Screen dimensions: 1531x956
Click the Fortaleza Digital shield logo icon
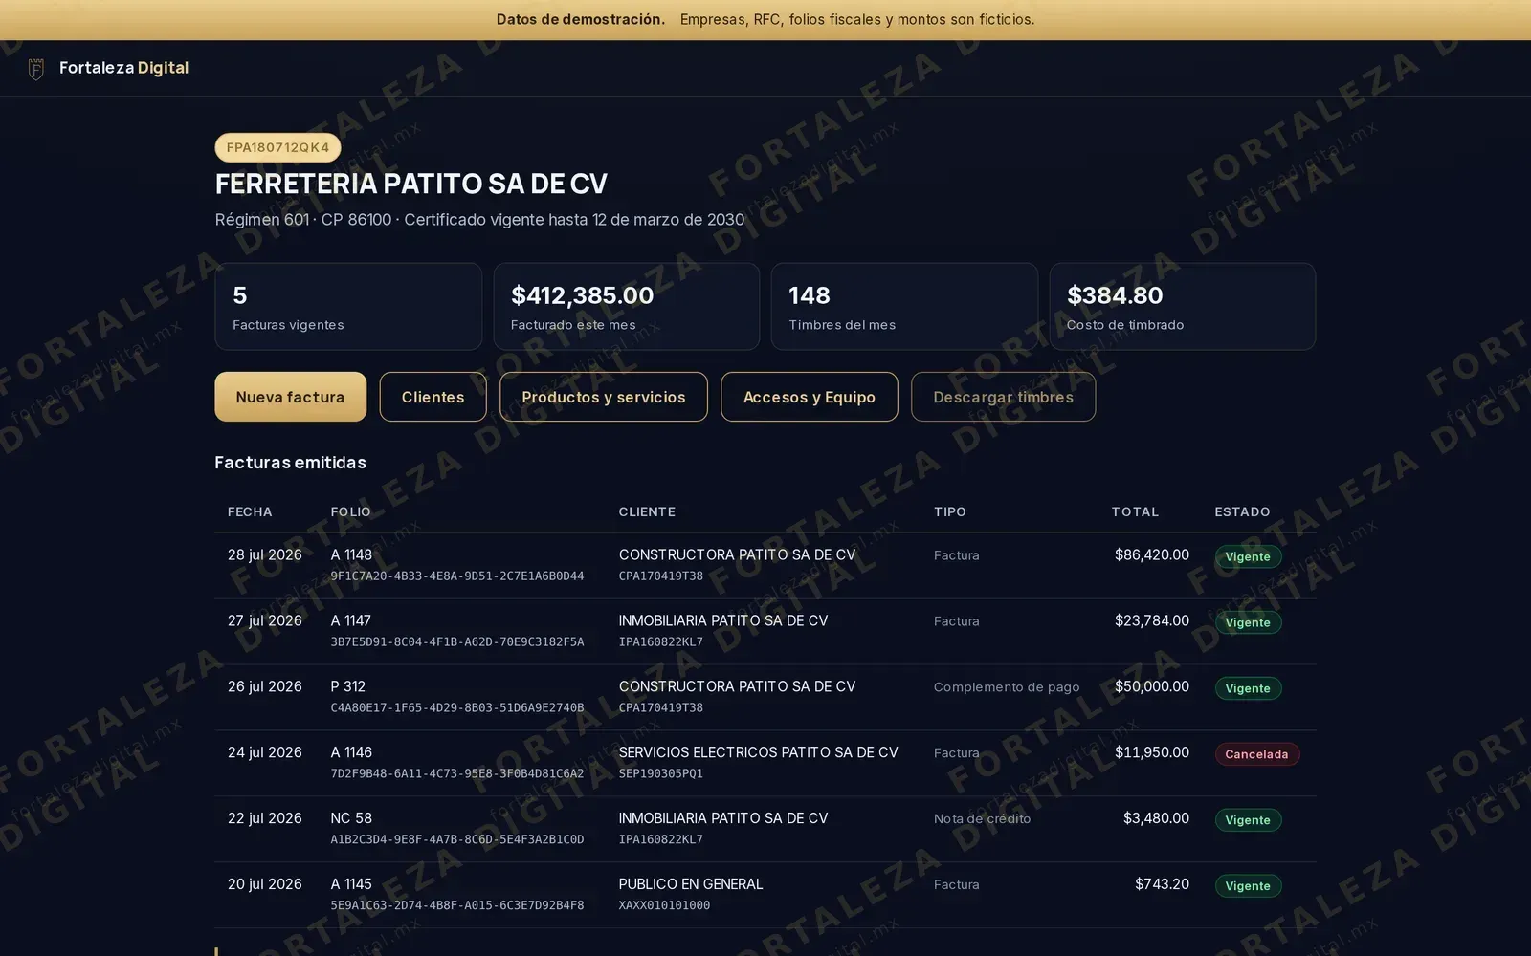click(x=36, y=69)
